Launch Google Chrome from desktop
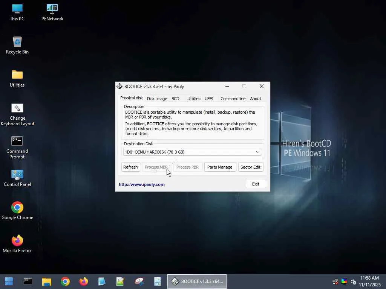The image size is (386, 289). pyautogui.click(x=17, y=211)
